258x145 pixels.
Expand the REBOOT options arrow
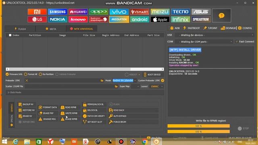click(139, 75)
